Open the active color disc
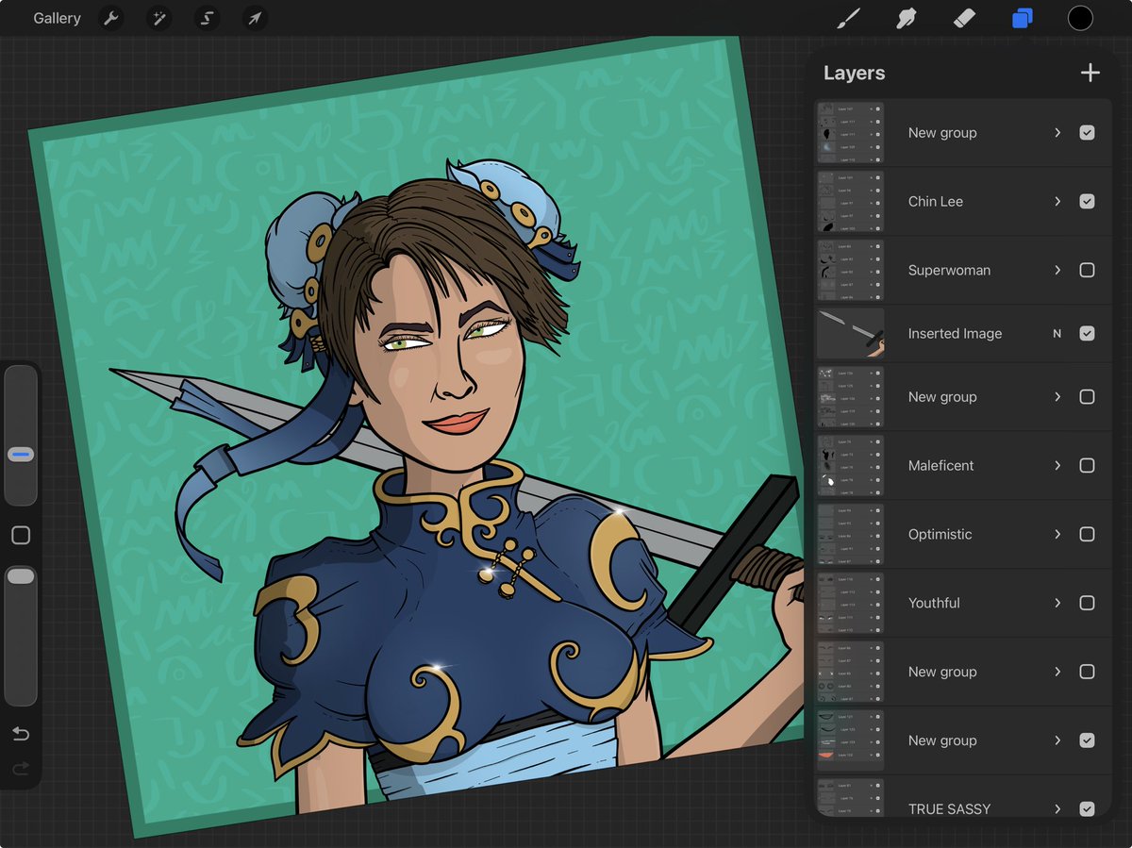The height and width of the screenshot is (848, 1132). coord(1080,18)
